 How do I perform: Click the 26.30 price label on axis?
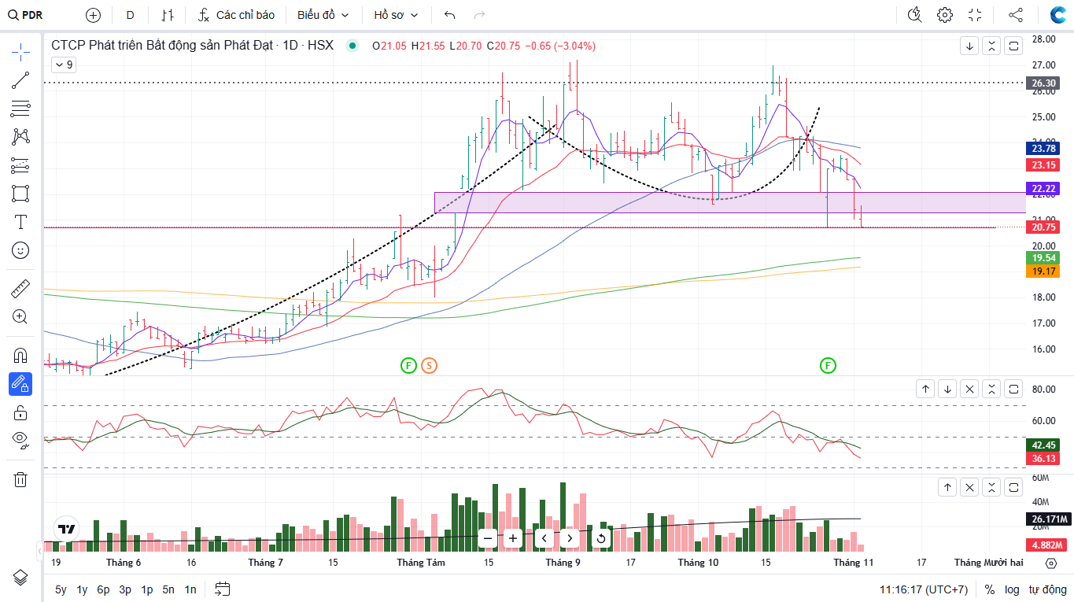tap(1043, 83)
